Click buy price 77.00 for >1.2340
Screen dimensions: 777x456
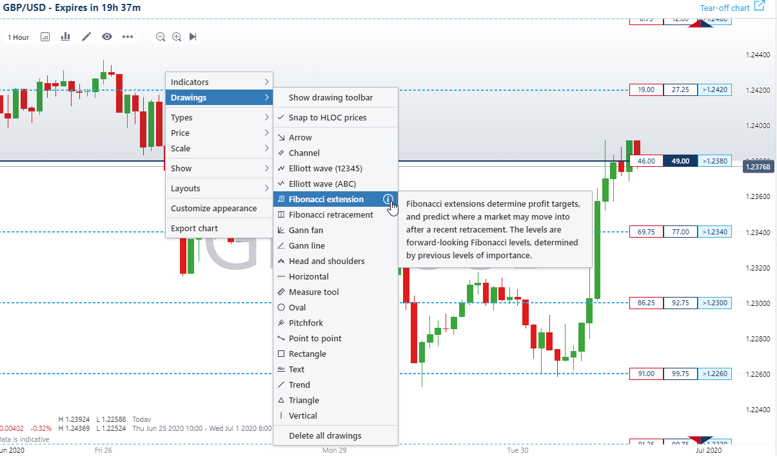click(x=680, y=232)
